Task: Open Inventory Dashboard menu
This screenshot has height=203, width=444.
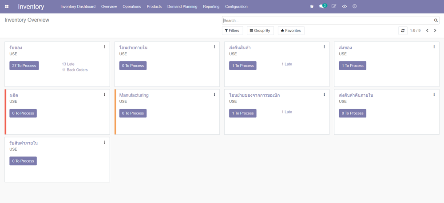Action: [78, 7]
